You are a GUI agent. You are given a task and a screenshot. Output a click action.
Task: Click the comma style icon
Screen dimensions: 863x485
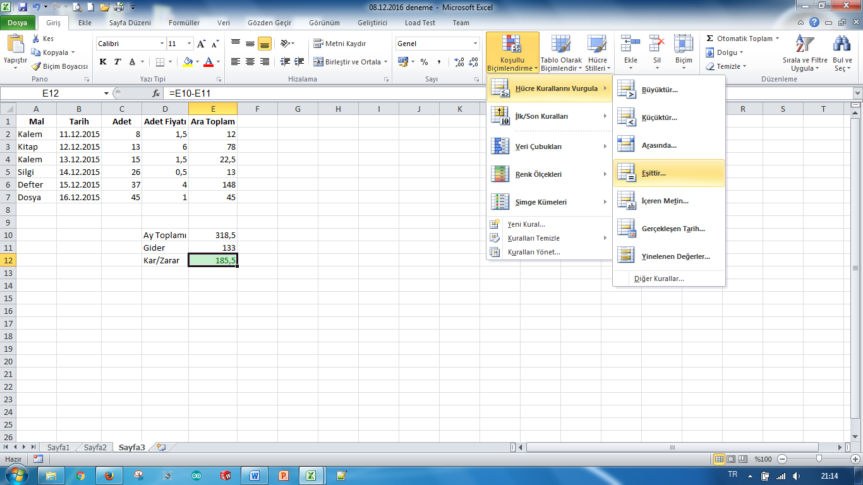click(x=438, y=62)
